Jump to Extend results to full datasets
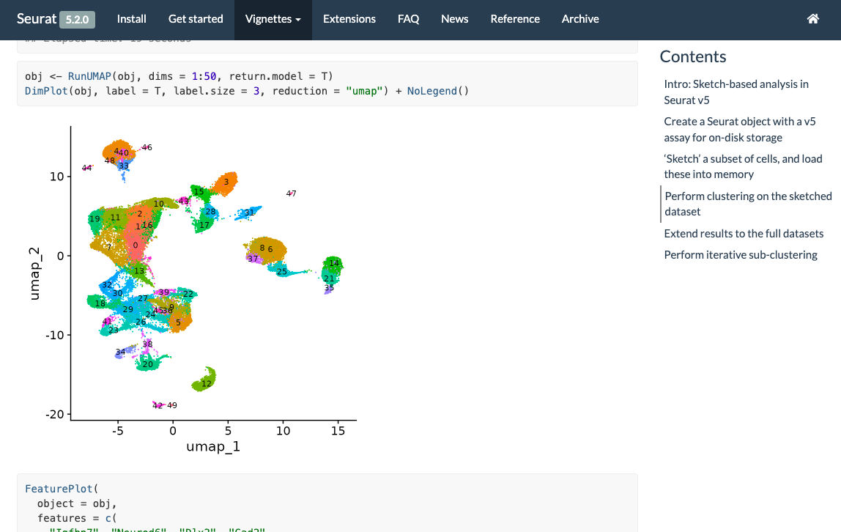Screen dimensions: 841x532 click(x=744, y=233)
